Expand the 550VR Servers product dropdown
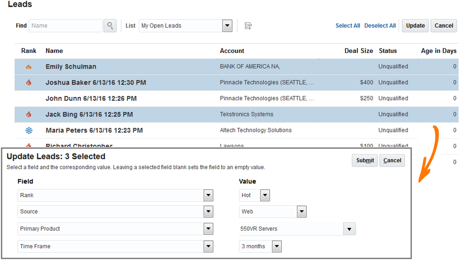459x260 pixels. click(349, 229)
